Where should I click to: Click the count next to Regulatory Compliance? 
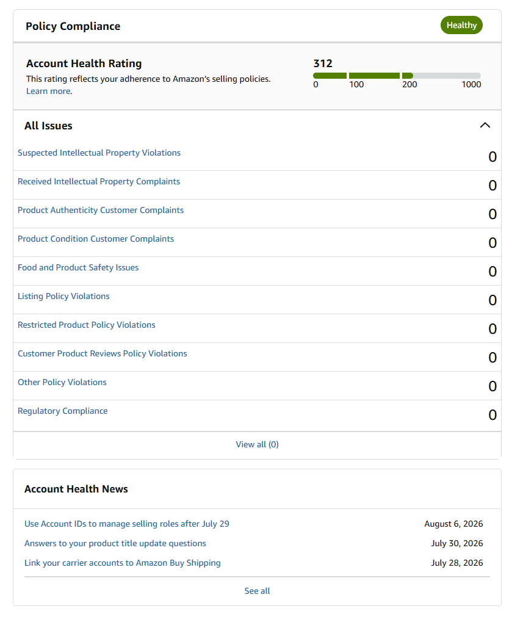[492, 415]
